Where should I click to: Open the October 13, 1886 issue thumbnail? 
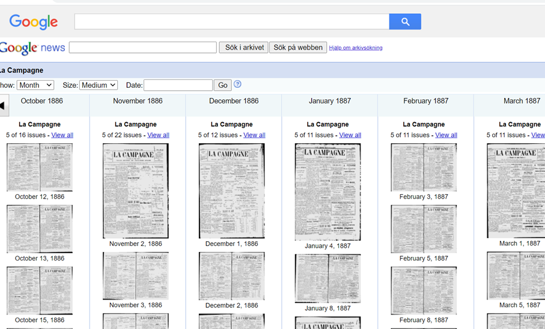40,229
